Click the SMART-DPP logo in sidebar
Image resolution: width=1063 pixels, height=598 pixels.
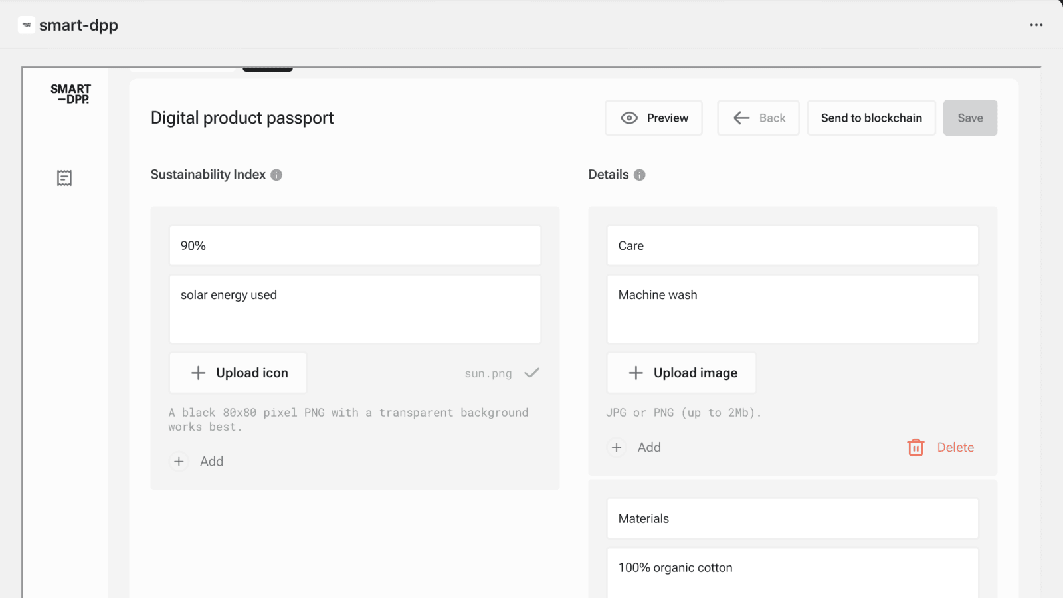pos(71,94)
